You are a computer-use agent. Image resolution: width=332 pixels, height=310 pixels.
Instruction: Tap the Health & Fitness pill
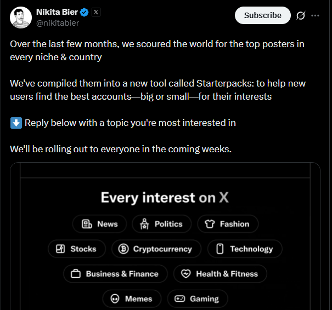point(220,274)
